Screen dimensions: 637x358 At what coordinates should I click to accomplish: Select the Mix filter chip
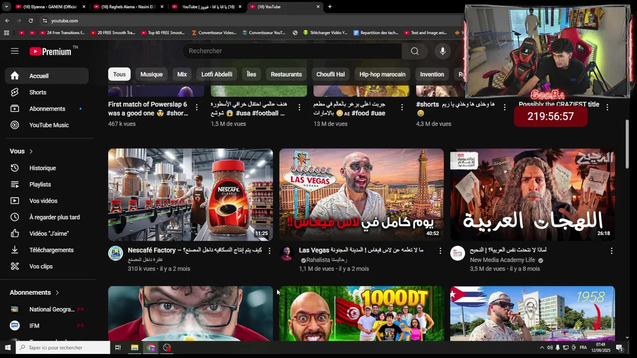(x=182, y=74)
